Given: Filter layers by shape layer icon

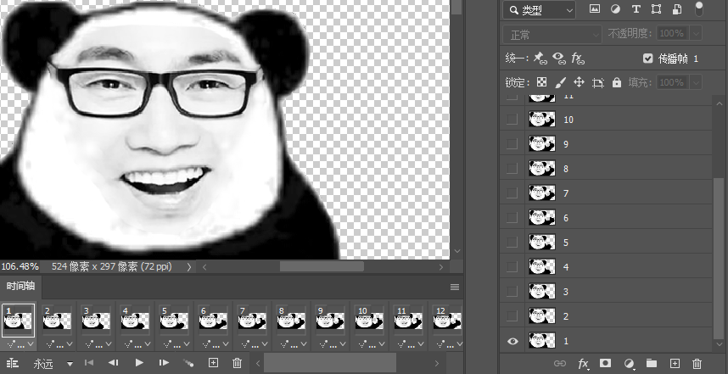Looking at the screenshot, I should [x=657, y=8].
